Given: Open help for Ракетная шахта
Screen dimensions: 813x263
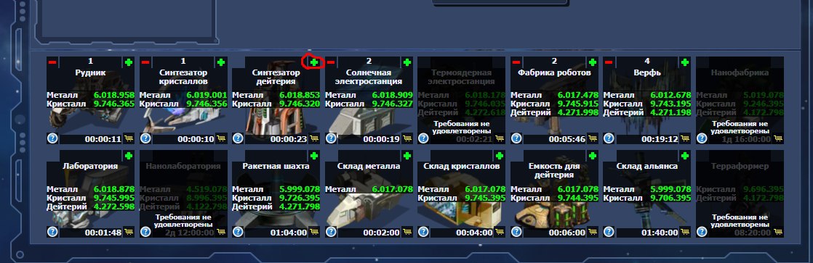Looking at the screenshot, I should (238, 232).
